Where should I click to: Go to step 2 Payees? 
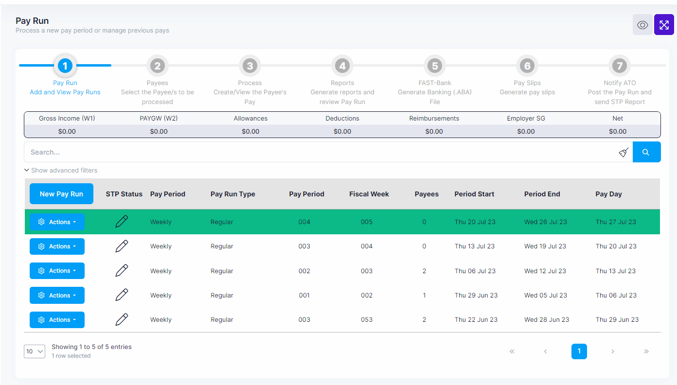pos(157,66)
